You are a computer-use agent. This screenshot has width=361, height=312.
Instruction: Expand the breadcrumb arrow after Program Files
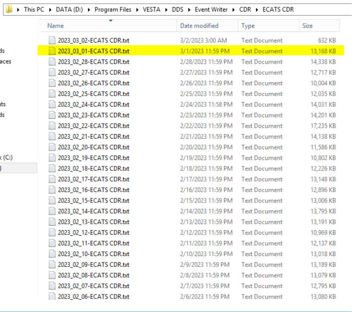(137, 10)
